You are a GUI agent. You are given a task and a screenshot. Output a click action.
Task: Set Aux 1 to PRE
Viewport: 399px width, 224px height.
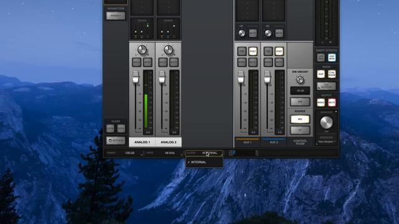click(242, 51)
